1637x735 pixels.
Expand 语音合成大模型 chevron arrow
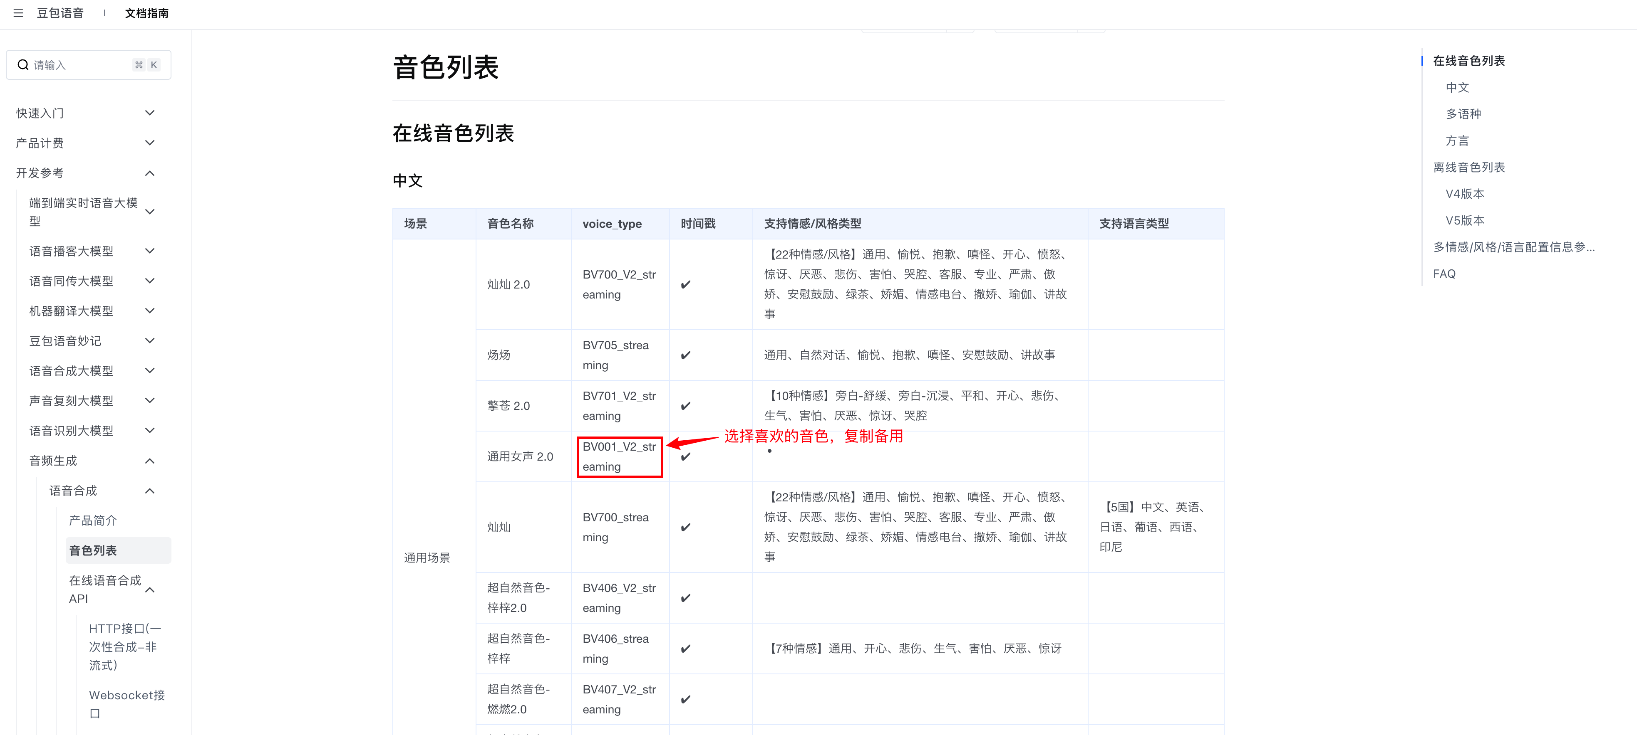pos(150,371)
